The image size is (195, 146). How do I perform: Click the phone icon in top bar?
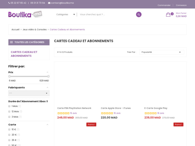click(x=9, y=3)
